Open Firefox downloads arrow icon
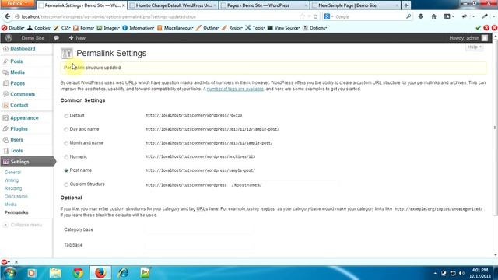The width and height of the screenshot is (498, 280). pyautogui.click(x=420, y=16)
